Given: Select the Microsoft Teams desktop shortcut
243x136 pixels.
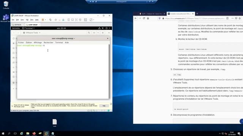Looking at the screenshot, I should coord(6,19).
